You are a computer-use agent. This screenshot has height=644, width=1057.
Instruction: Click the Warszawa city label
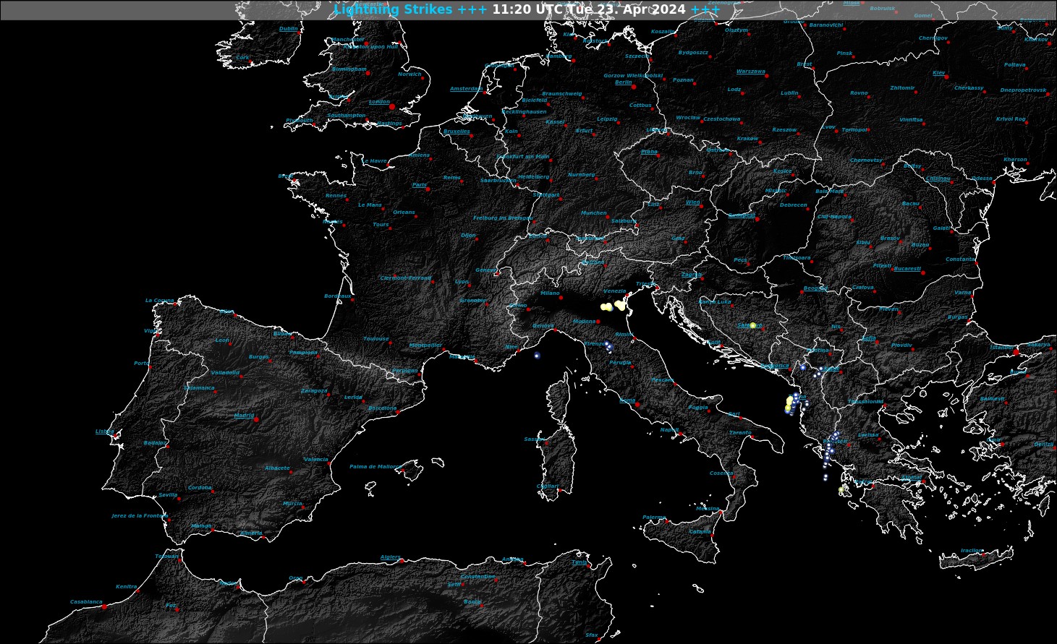750,72
